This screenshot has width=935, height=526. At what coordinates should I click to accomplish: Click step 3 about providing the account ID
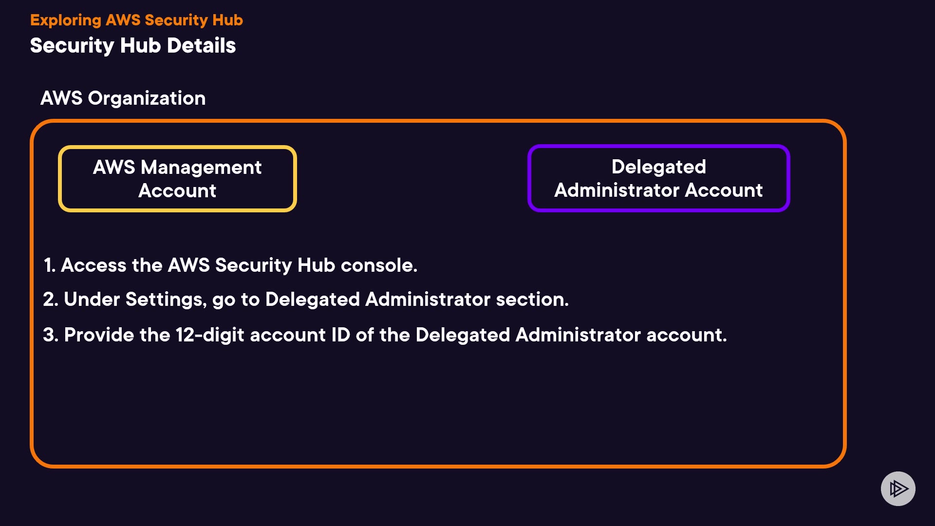(x=385, y=335)
